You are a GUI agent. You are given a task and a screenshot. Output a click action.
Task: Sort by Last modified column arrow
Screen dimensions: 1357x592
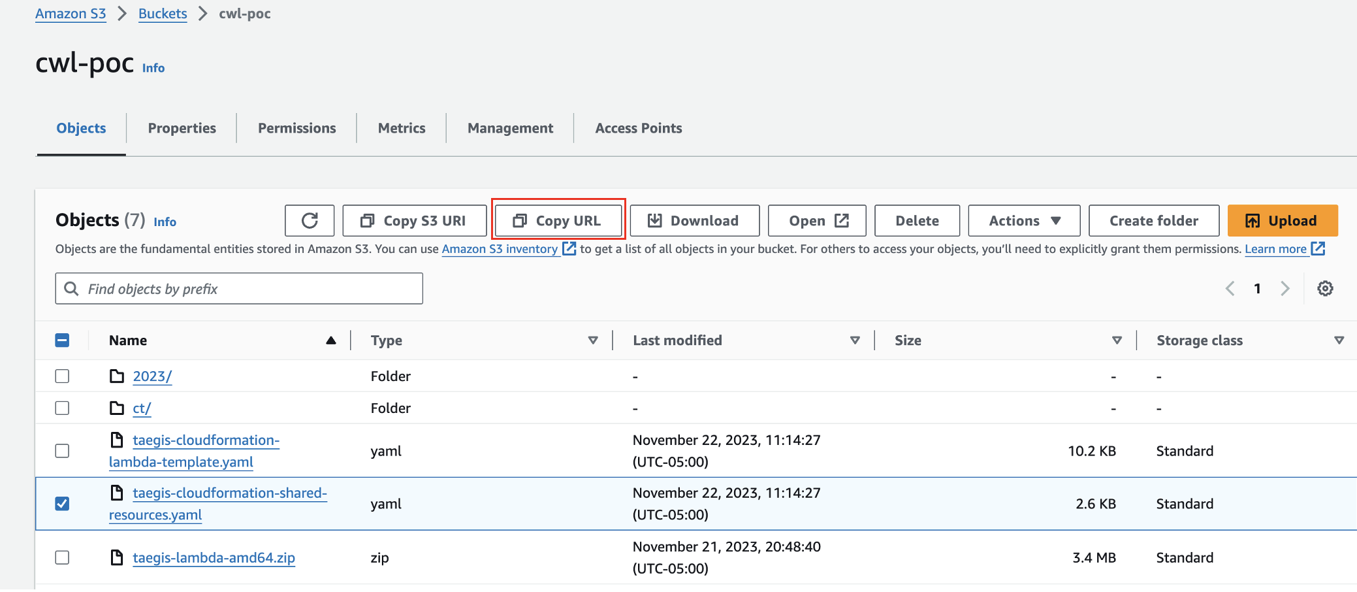point(855,340)
